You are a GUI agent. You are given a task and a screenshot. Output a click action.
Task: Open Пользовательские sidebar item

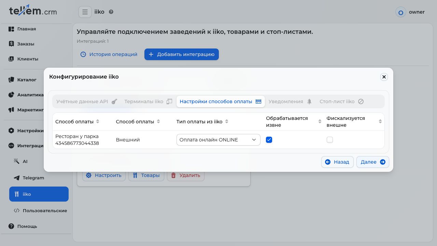pos(39,210)
